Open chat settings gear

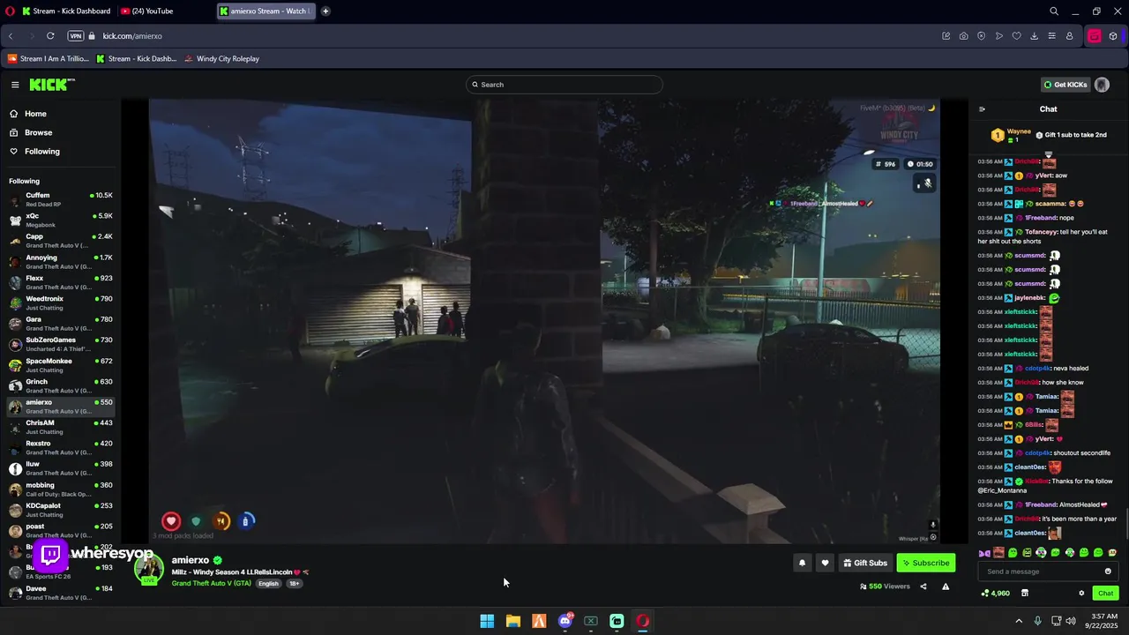[x=1081, y=594]
